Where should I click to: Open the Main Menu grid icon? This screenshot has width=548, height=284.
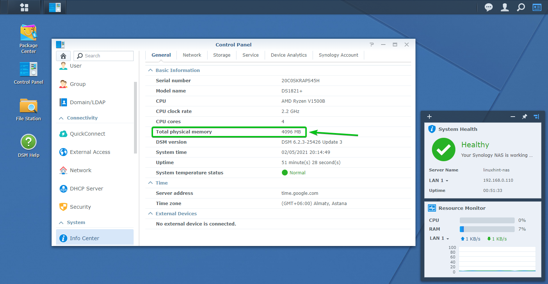24,7
